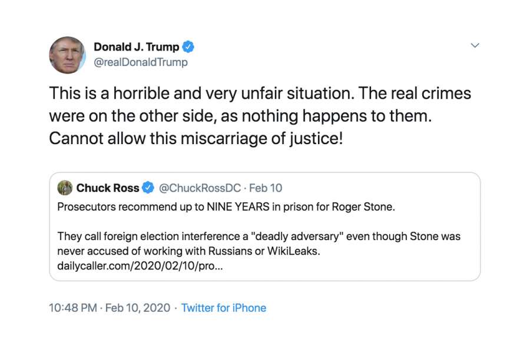This screenshot has width=530, height=353.
Task: Click the quoted tweet's Feb 10 date
Action: pyautogui.click(x=266, y=188)
